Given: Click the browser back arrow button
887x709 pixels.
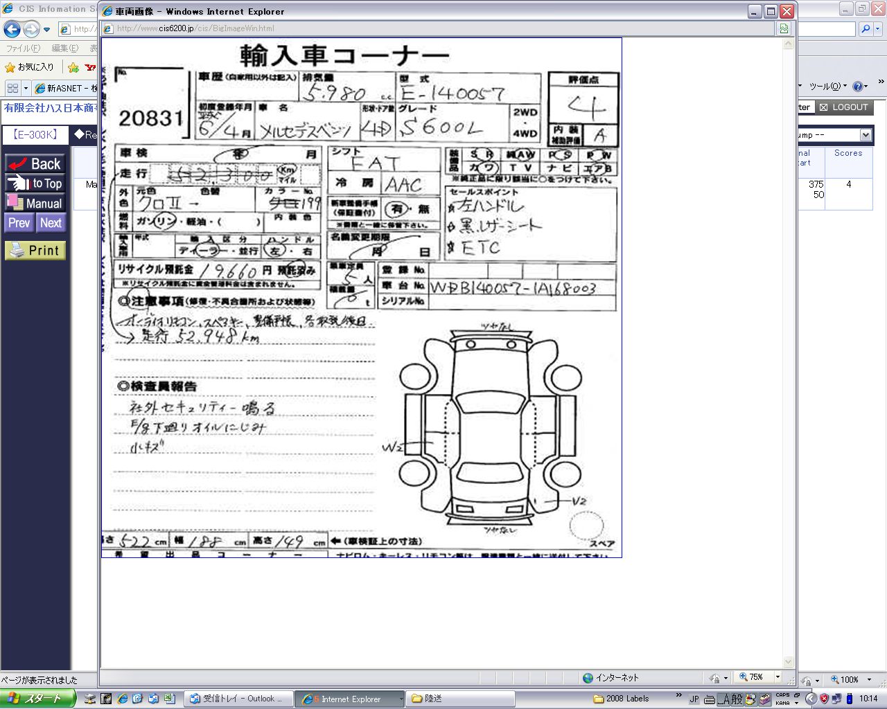Looking at the screenshot, I should (12, 29).
